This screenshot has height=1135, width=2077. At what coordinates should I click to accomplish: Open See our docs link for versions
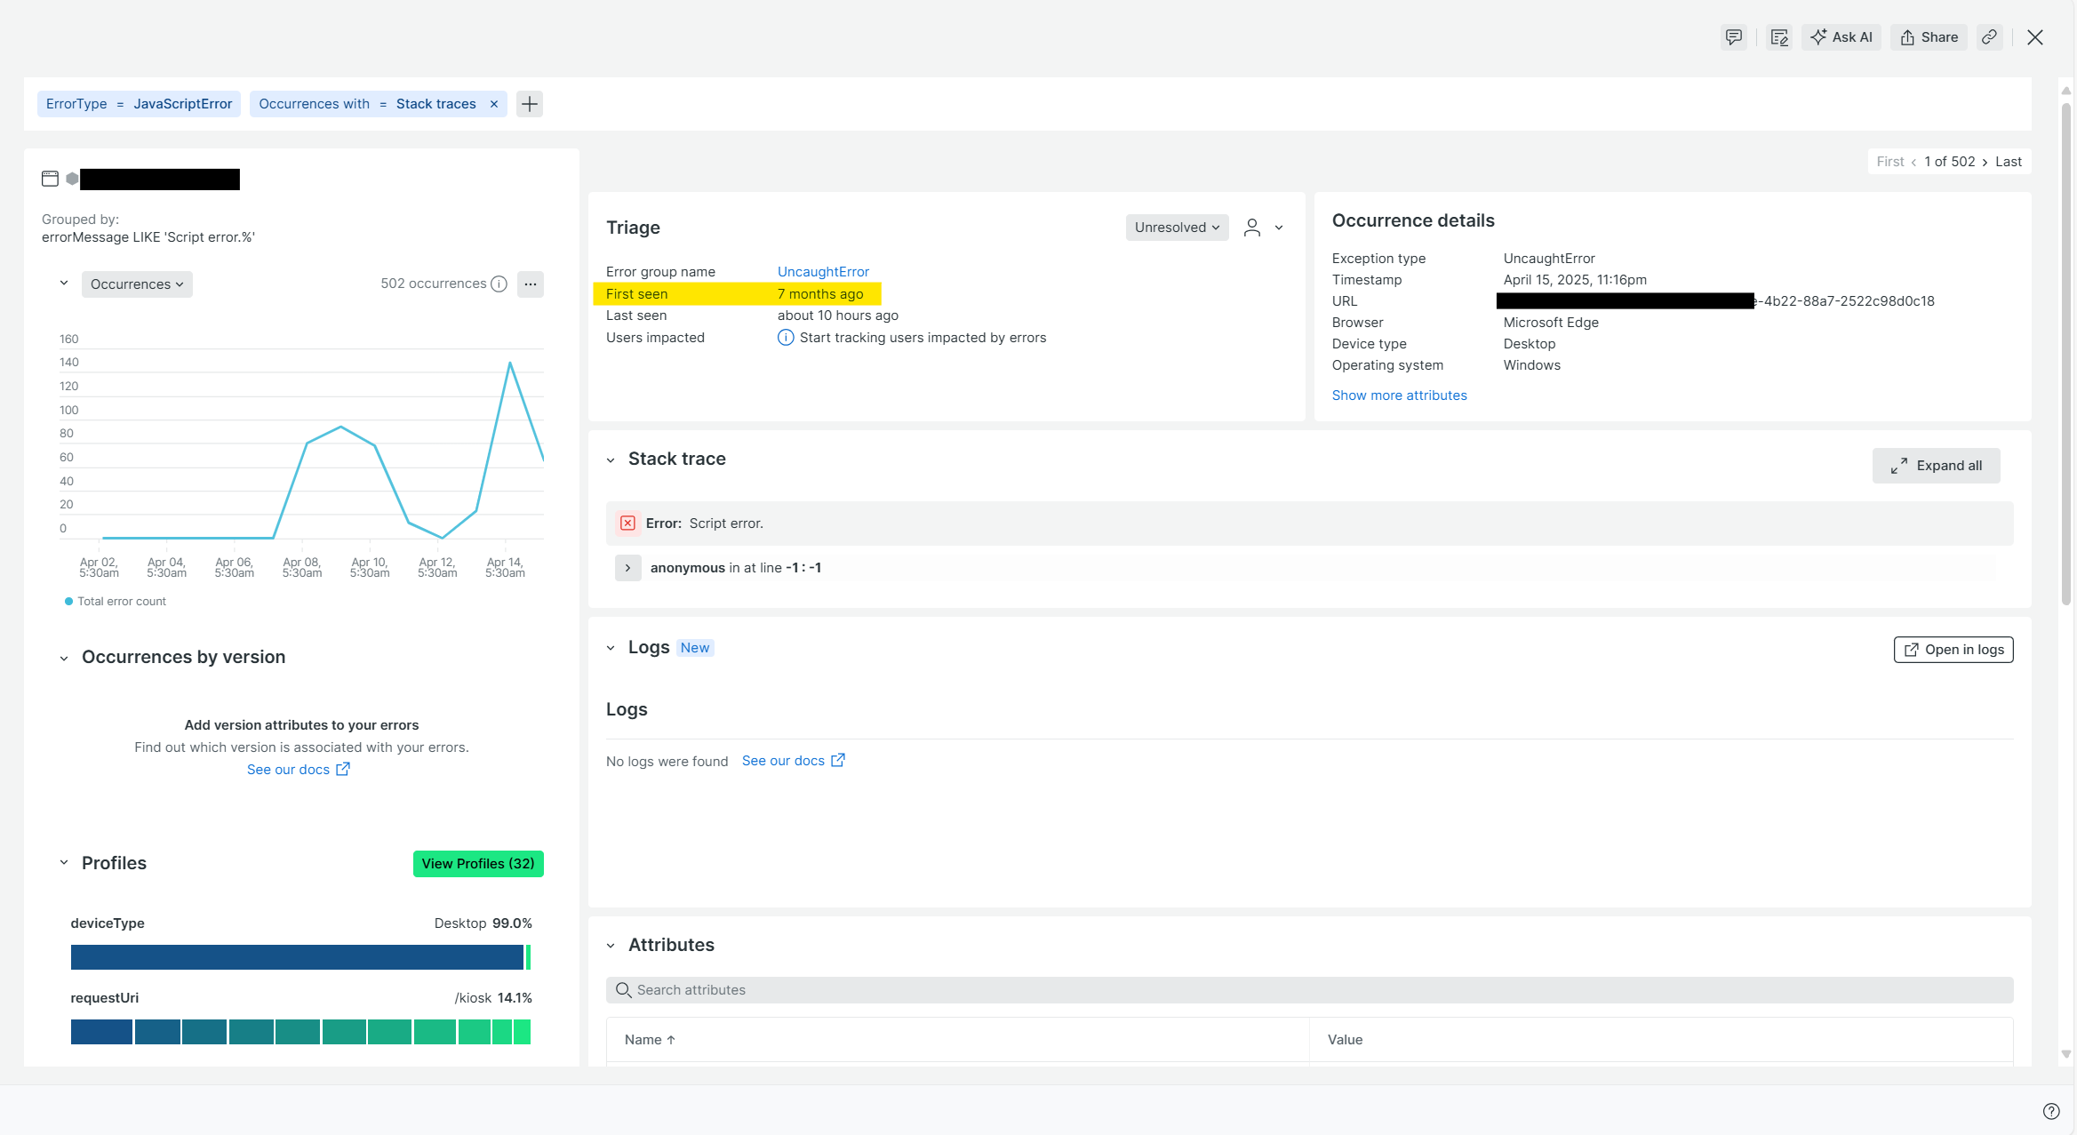(x=299, y=770)
